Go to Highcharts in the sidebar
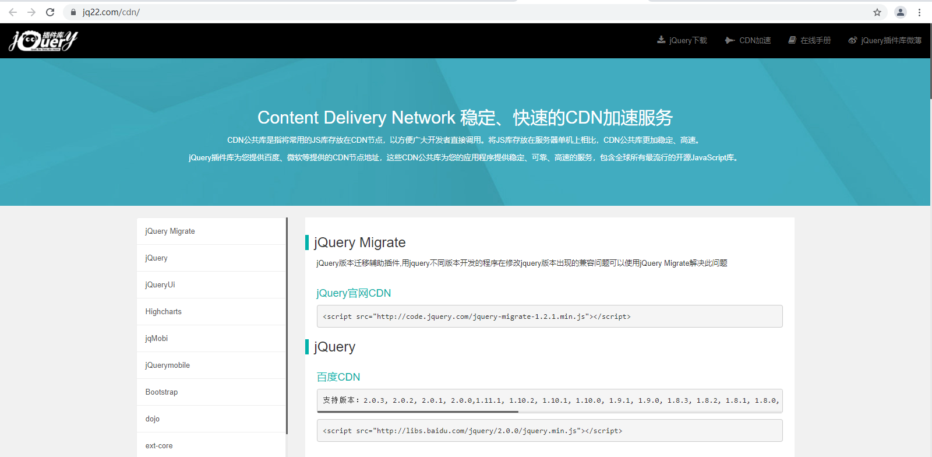Screen dimensions: 932x457 [x=211, y=312]
